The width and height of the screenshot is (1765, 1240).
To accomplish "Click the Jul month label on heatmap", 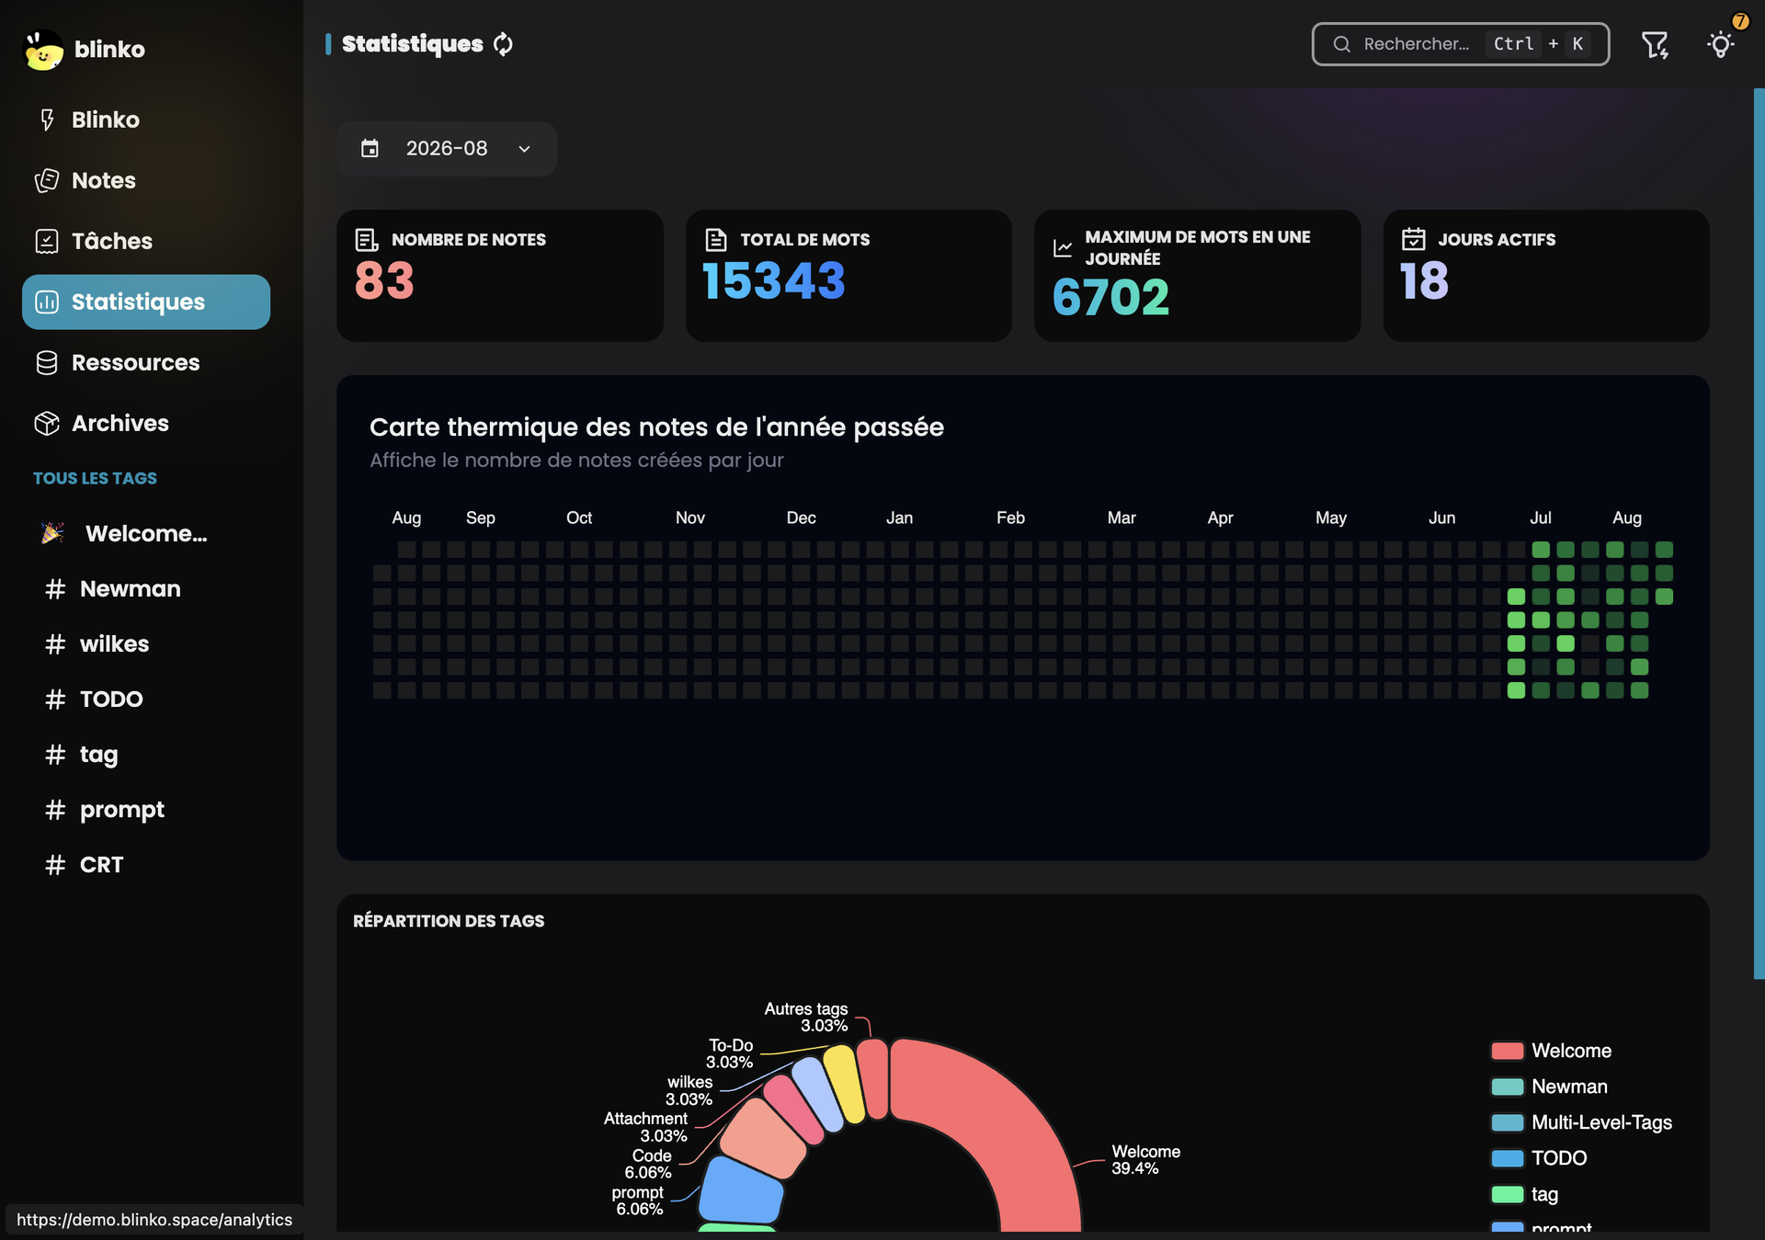I will point(1541,518).
